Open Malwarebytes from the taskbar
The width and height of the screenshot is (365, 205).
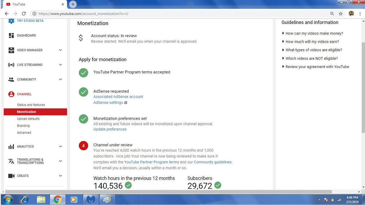pos(91,200)
